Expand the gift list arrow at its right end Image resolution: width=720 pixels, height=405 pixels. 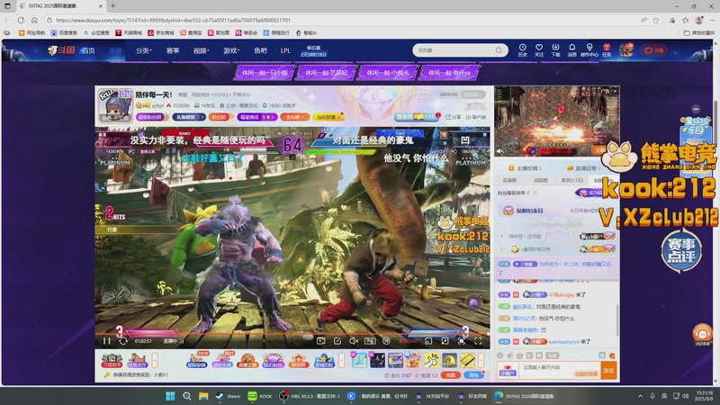[481, 361]
